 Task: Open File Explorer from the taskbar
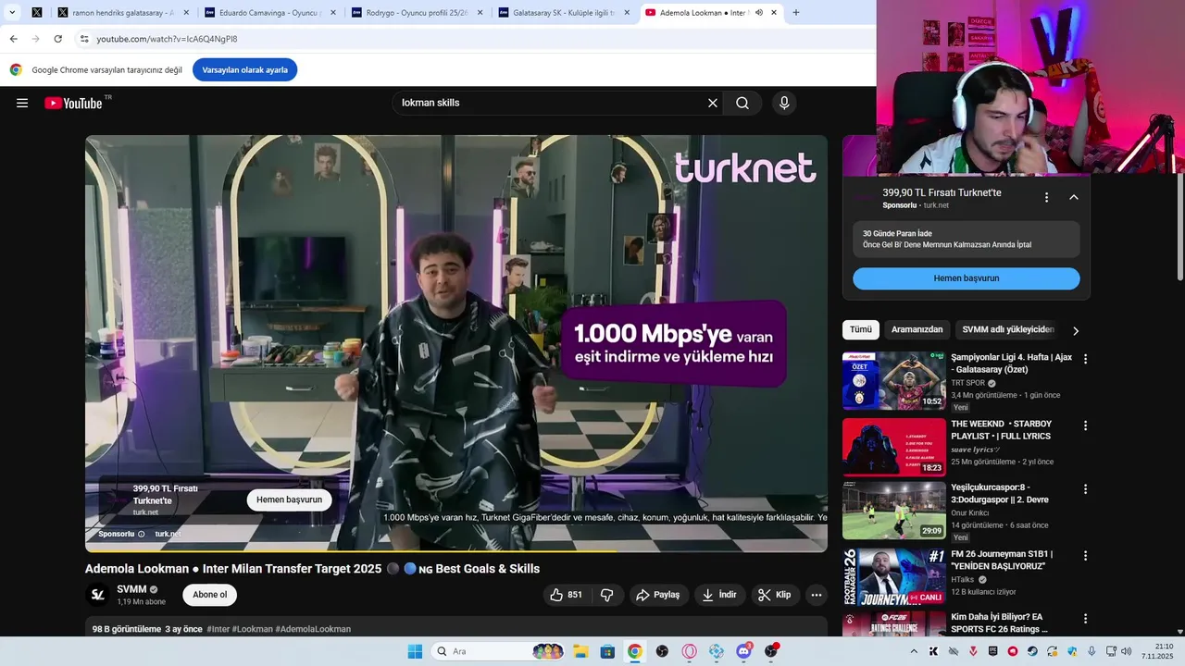580,651
